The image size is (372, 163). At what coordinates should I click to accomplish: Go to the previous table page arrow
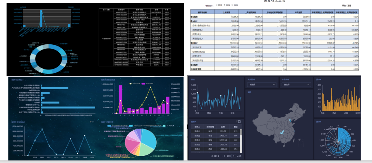coord(221,155)
